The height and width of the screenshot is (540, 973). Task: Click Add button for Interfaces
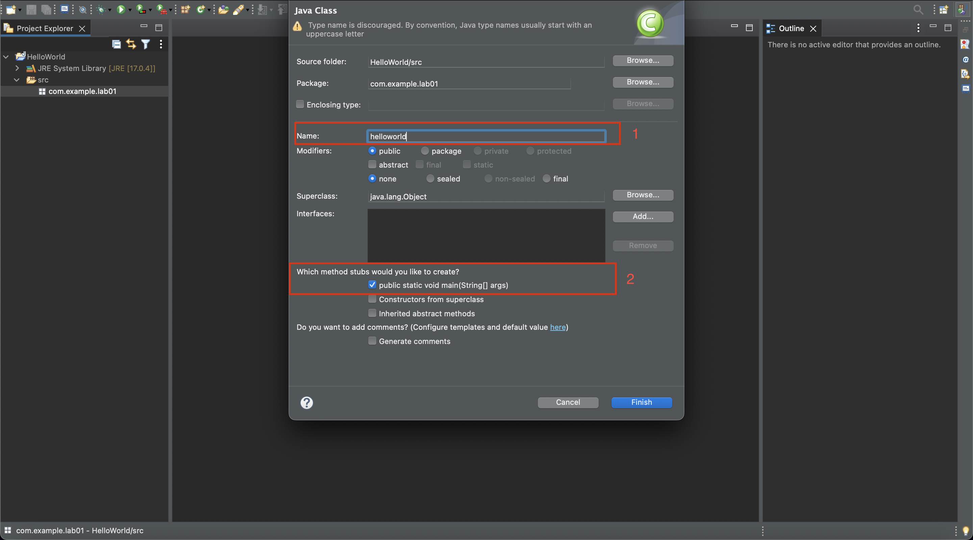(643, 217)
